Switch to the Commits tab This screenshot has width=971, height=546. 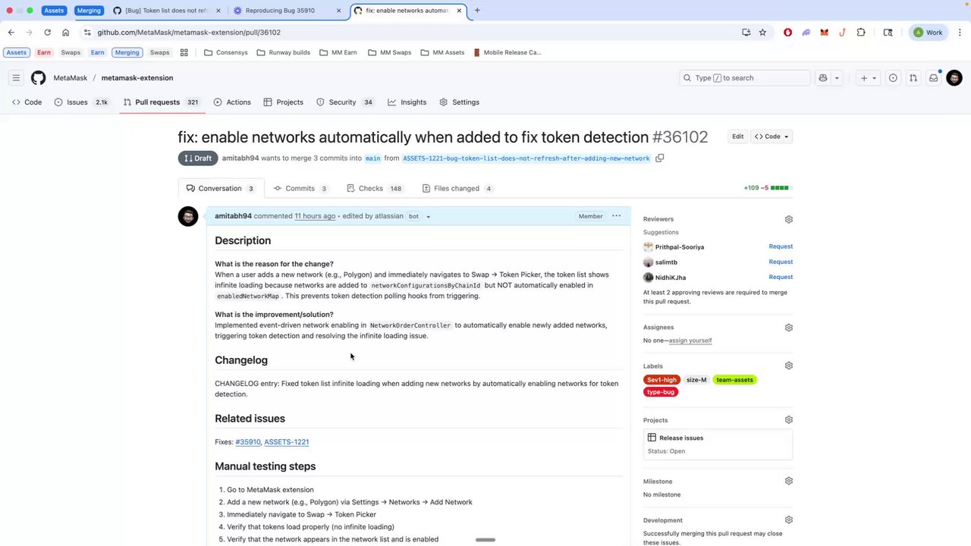300,189
